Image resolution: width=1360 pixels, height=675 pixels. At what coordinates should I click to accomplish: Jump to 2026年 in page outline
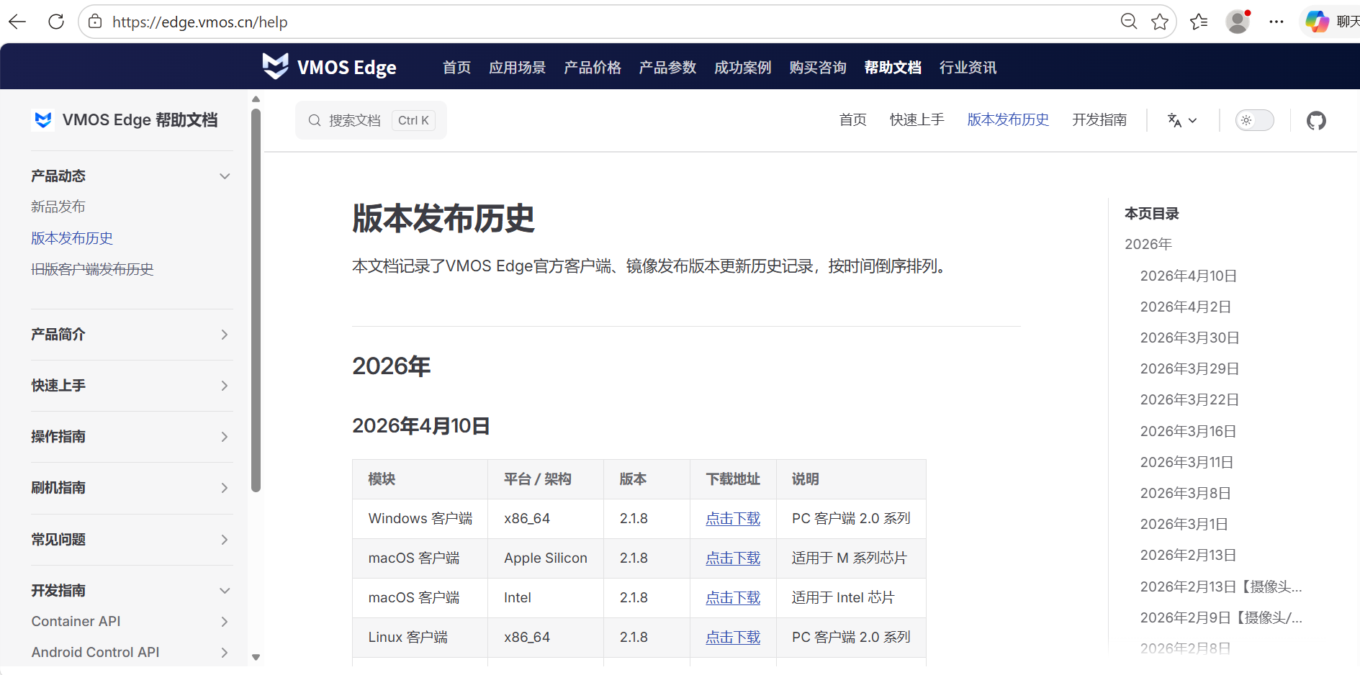pos(1148,244)
